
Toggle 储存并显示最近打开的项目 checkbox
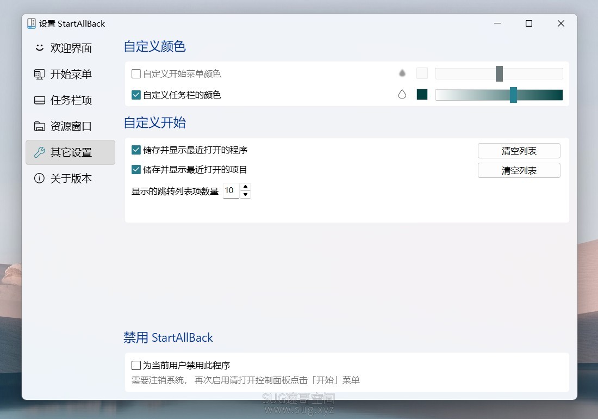136,169
